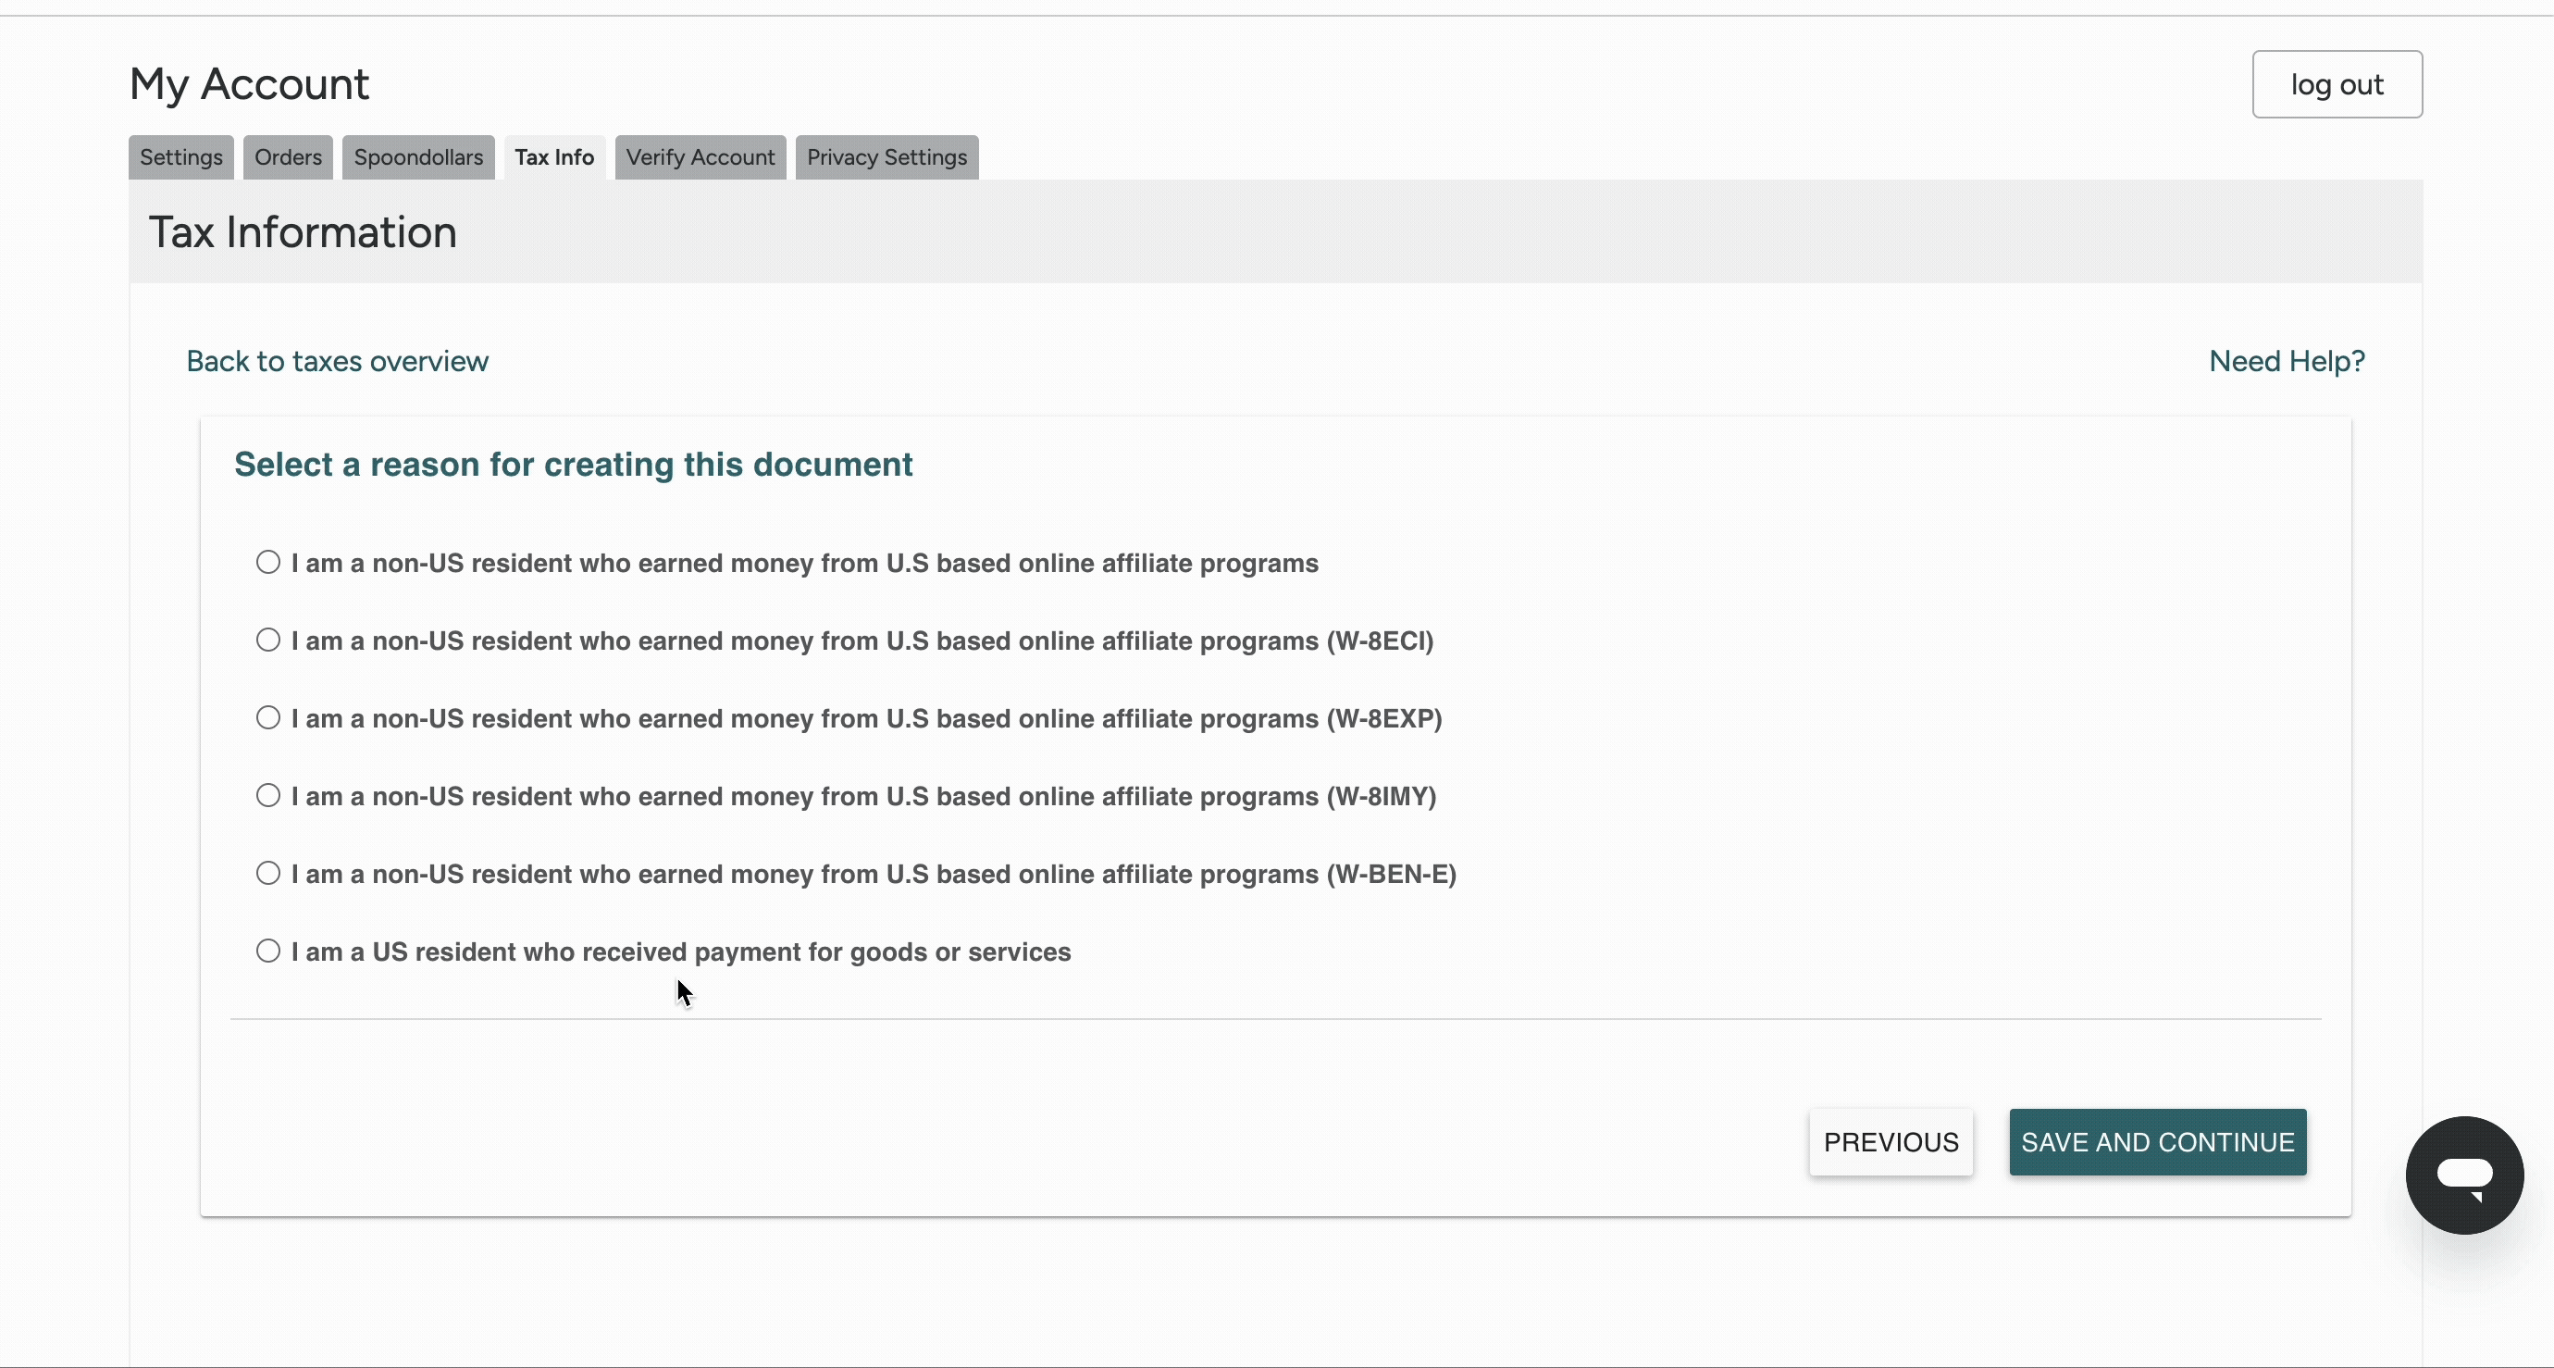Viewport: 2554px width, 1368px height.
Task: Click the Tax Info tab
Action: [x=553, y=157]
